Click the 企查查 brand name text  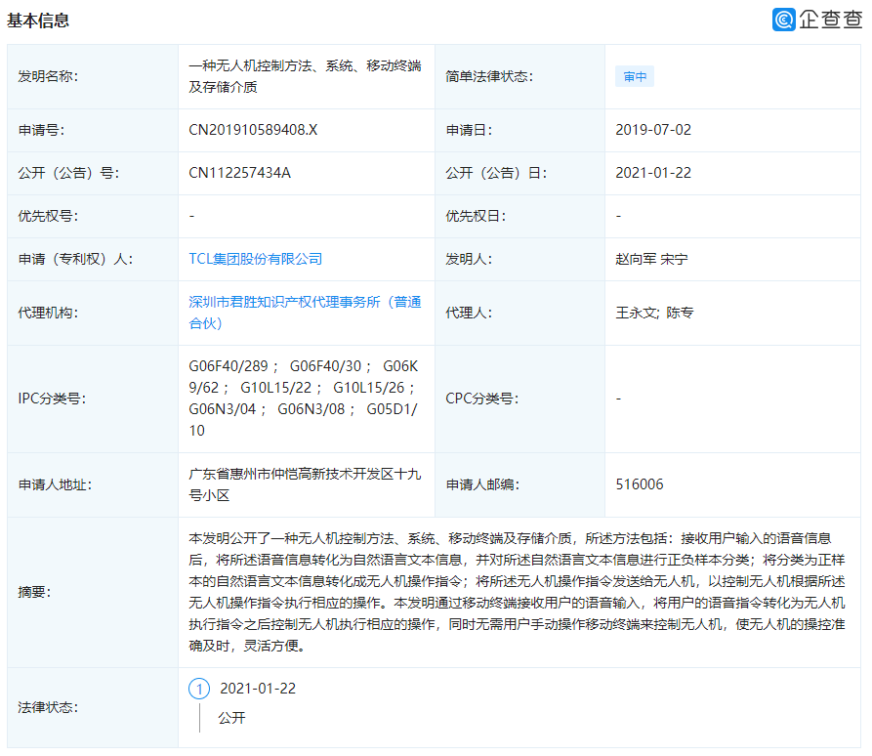830,20
